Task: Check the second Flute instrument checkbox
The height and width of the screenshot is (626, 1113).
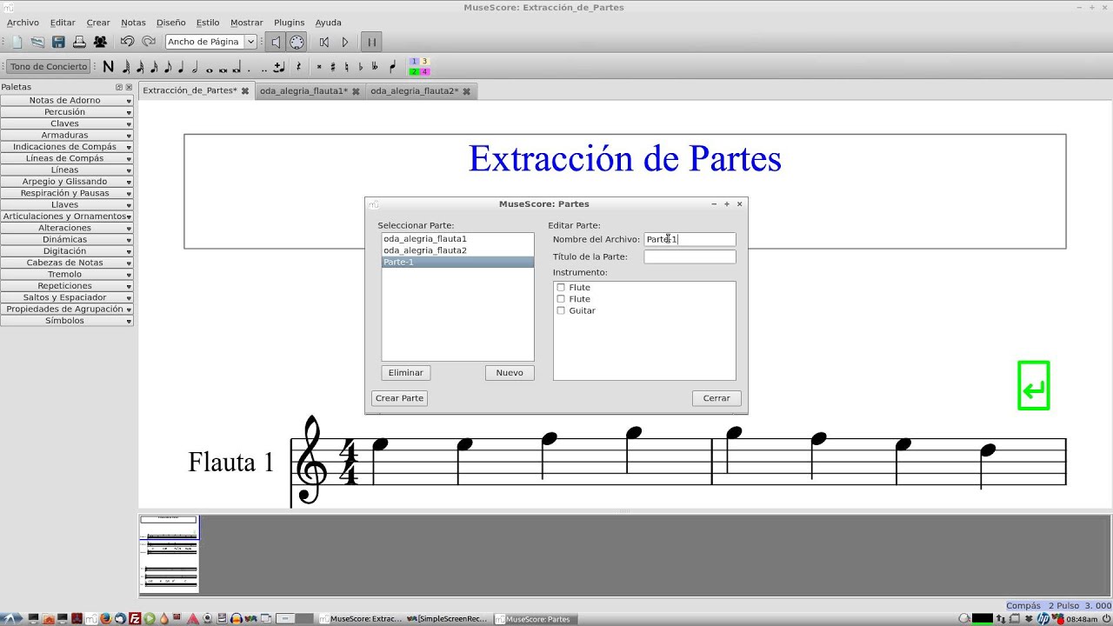Action: pos(561,299)
